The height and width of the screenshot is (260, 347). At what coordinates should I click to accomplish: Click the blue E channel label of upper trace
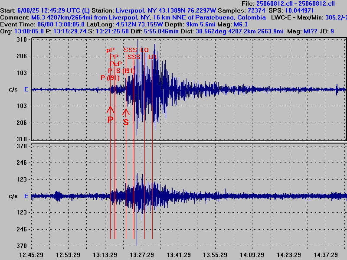(26, 89)
